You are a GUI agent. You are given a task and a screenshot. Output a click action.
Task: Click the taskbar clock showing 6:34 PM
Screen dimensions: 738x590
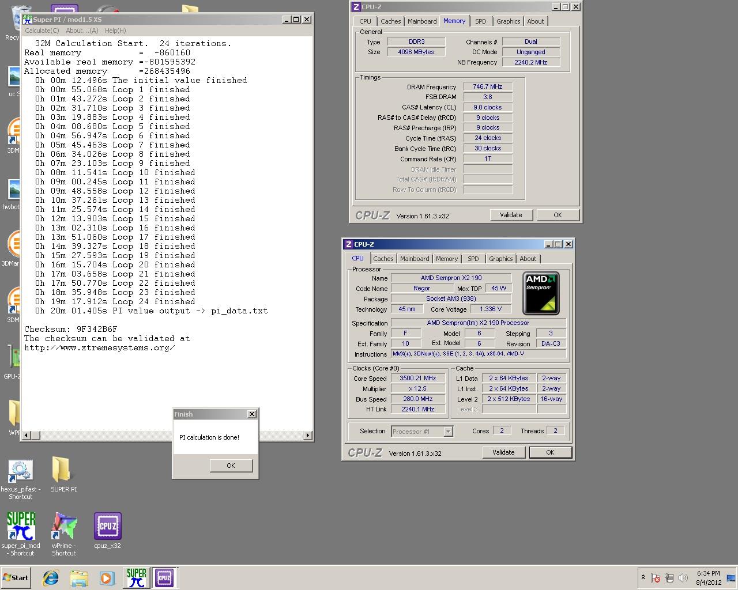[708, 578]
